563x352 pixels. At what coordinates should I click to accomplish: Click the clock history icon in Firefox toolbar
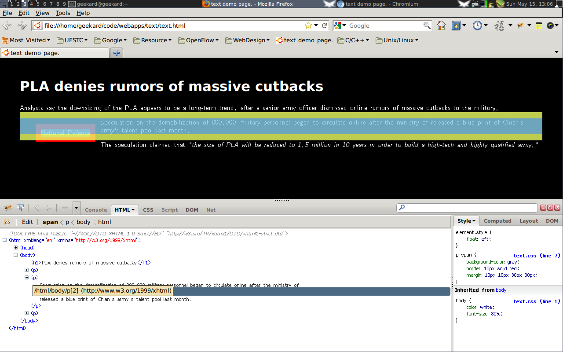tap(477, 26)
